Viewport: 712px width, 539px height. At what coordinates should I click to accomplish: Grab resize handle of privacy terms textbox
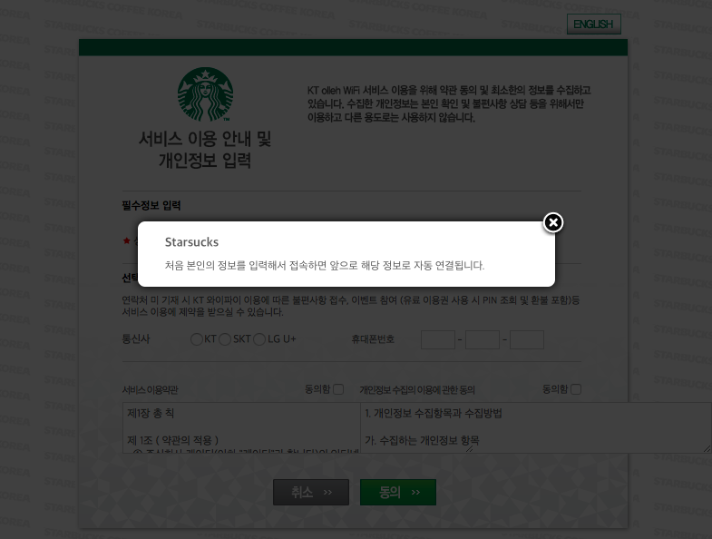pos(707,449)
